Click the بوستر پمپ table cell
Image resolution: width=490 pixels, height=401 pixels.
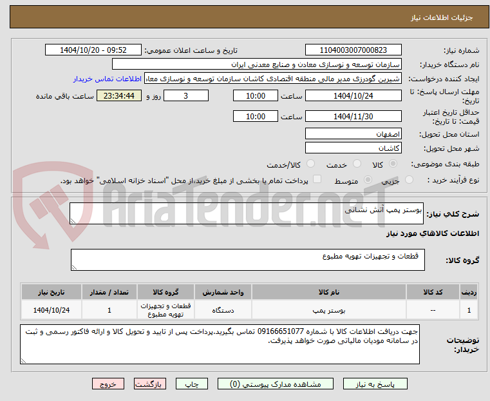329,310
